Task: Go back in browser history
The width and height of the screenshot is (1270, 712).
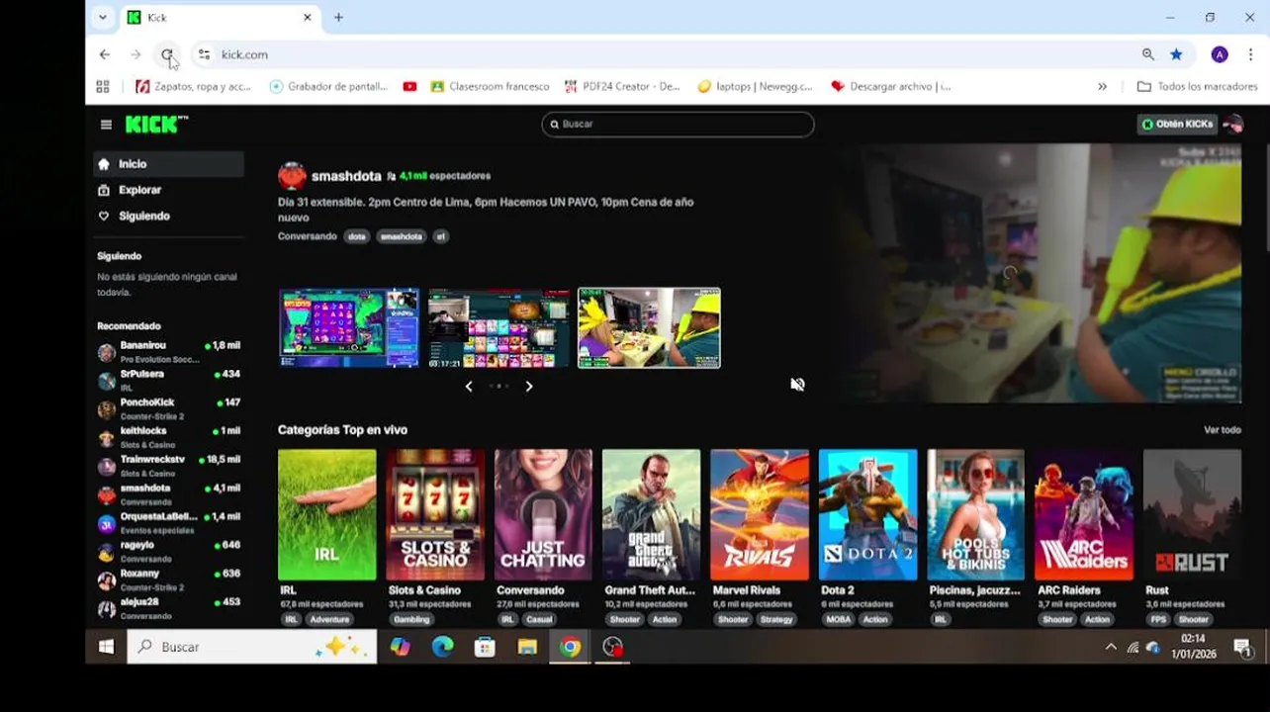Action: (x=105, y=54)
